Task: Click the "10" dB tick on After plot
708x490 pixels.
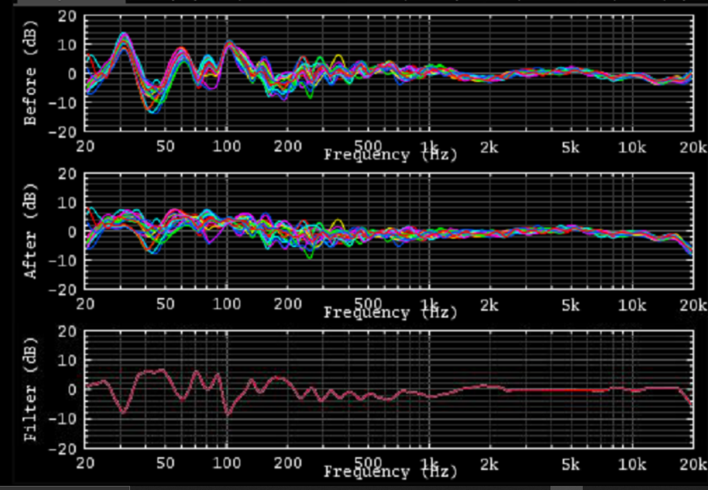Action: [x=67, y=203]
